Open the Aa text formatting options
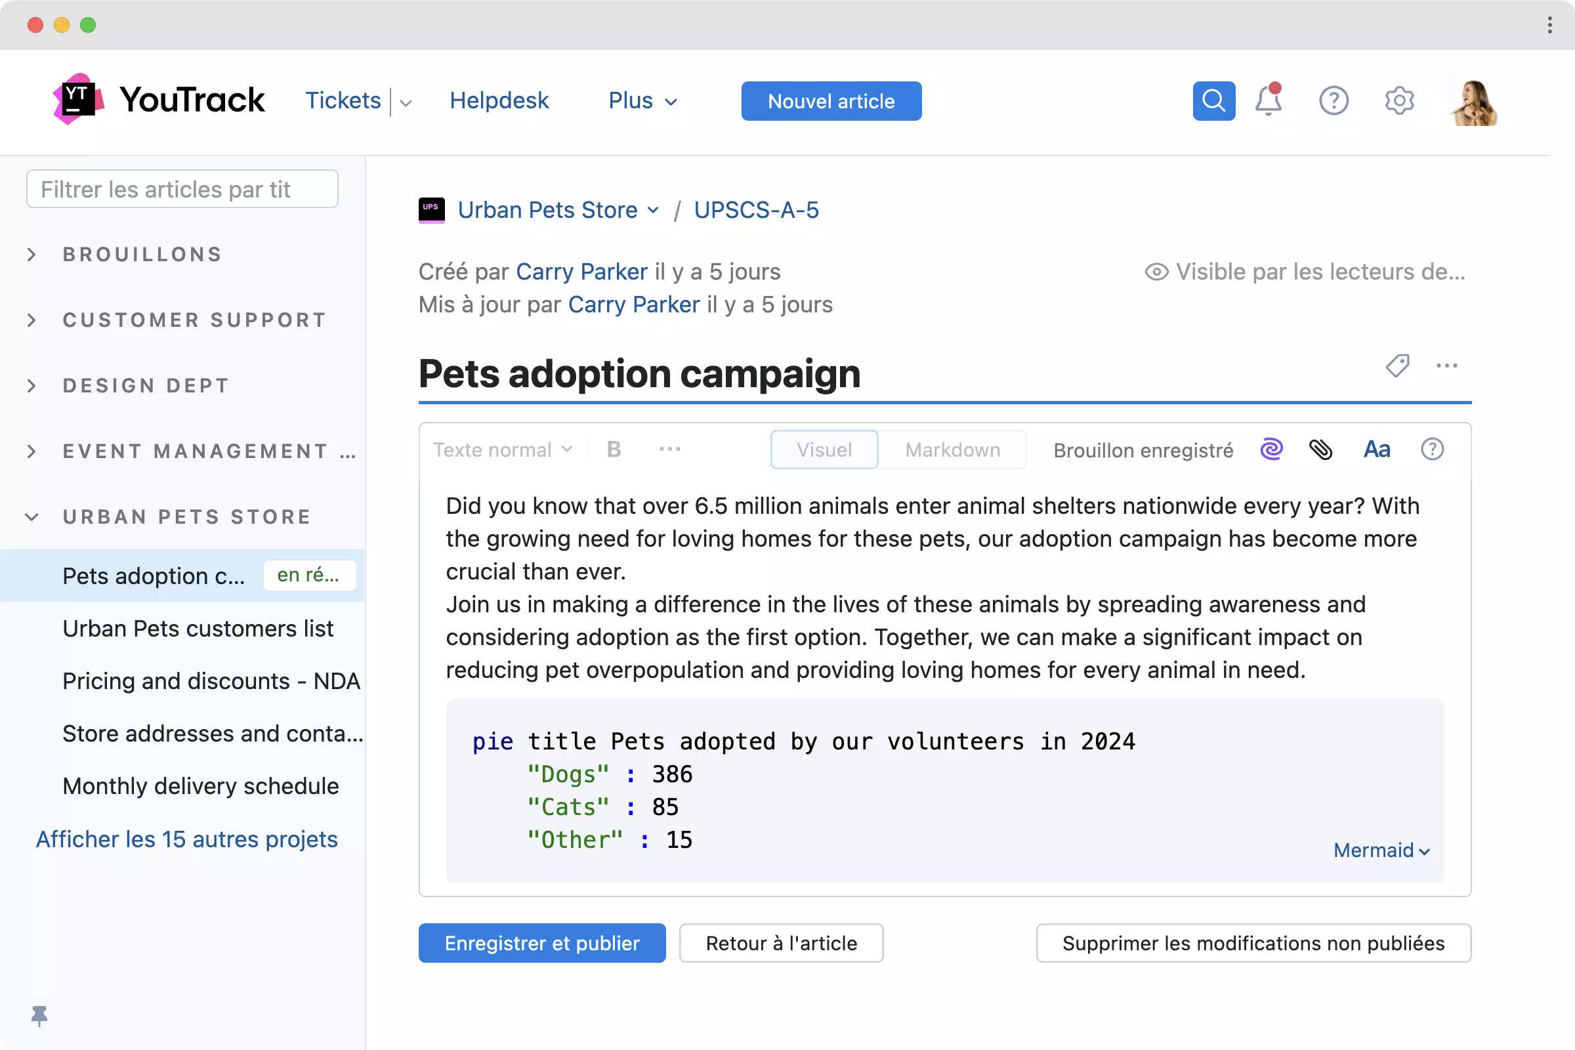 pos(1377,450)
